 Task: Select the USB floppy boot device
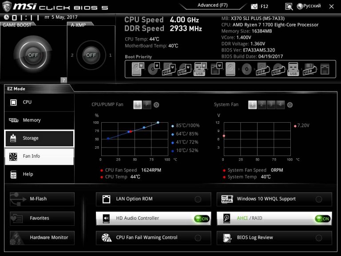tap(309, 69)
